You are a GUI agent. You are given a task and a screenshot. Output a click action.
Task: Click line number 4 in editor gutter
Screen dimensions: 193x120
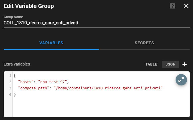click(10, 94)
